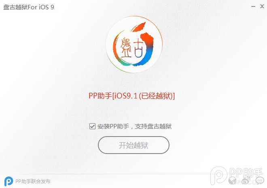Open the globe website icon

233,181
